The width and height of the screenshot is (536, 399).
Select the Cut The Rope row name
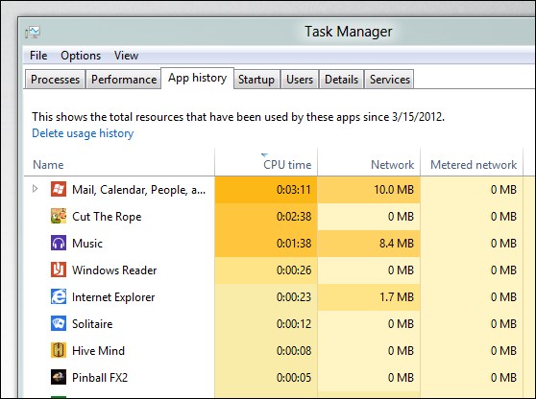pos(107,217)
